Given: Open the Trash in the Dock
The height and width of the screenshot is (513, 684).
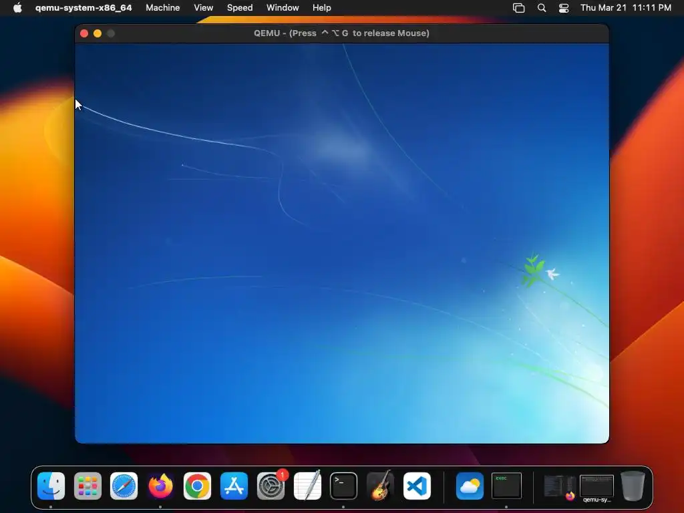Looking at the screenshot, I should 633,486.
